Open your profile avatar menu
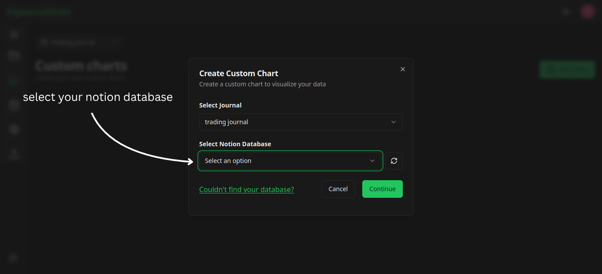The image size is (602, 274). 587,11
